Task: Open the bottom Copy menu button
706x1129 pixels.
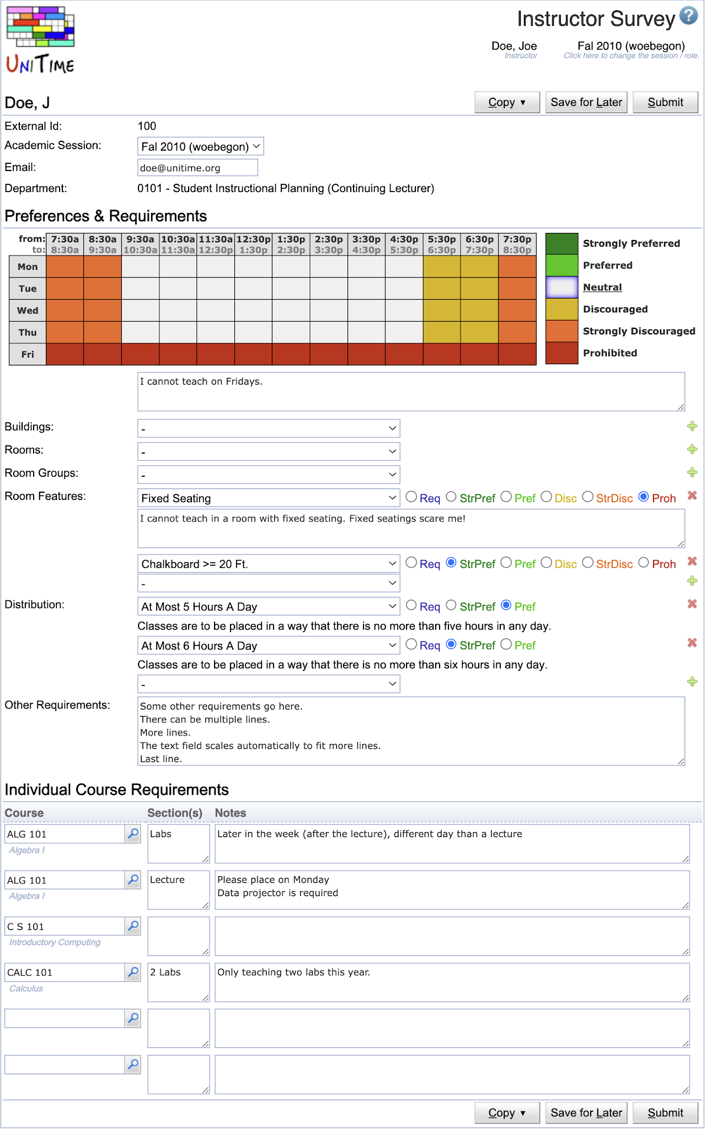Action: click(507, 1113)
